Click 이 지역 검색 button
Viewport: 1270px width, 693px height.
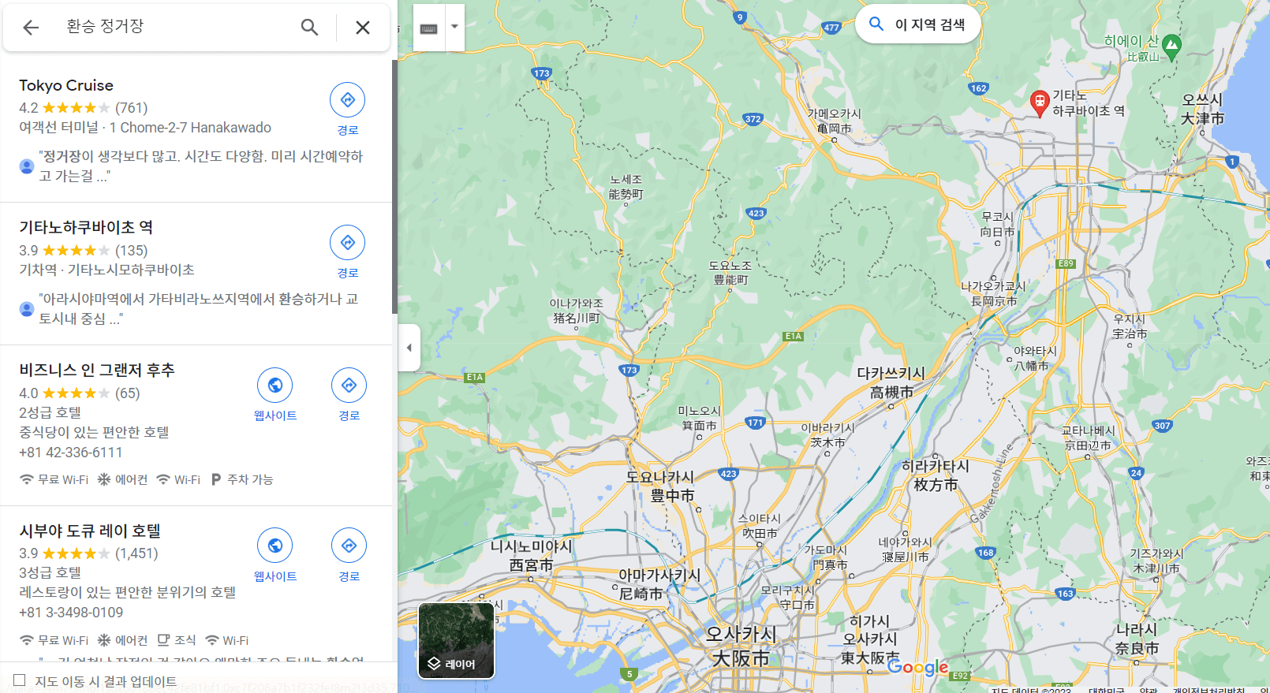pos(918,24)
